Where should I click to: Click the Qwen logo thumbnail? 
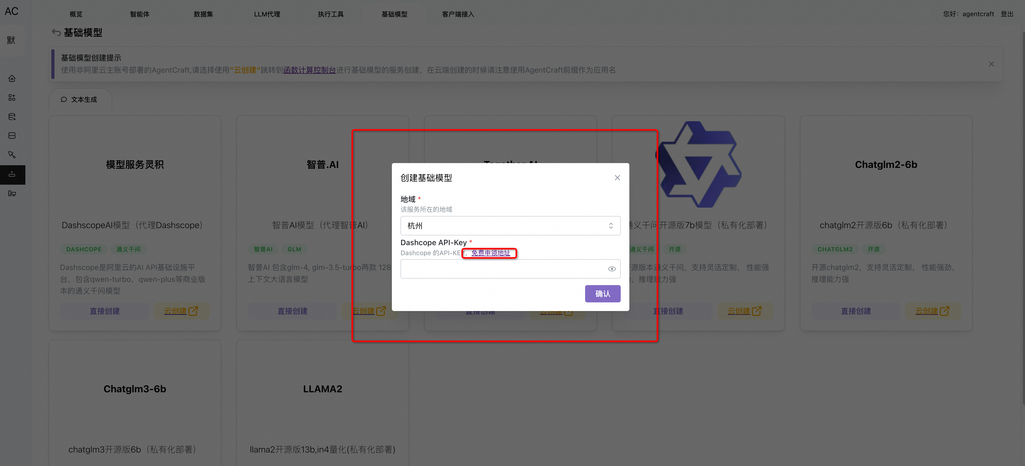coord(699,164)
